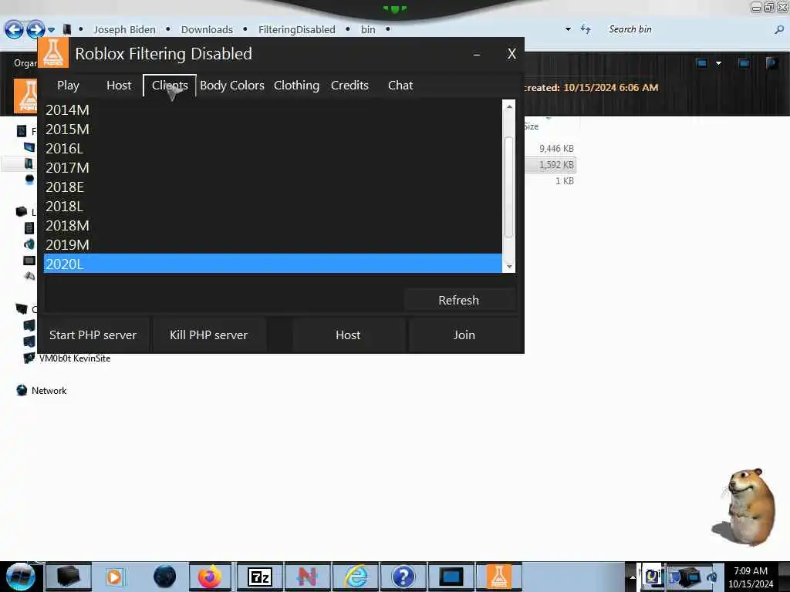The width and height of the screenshot is (790, 592).
Task: Go back in Explorer window
Action: (14, 30)
